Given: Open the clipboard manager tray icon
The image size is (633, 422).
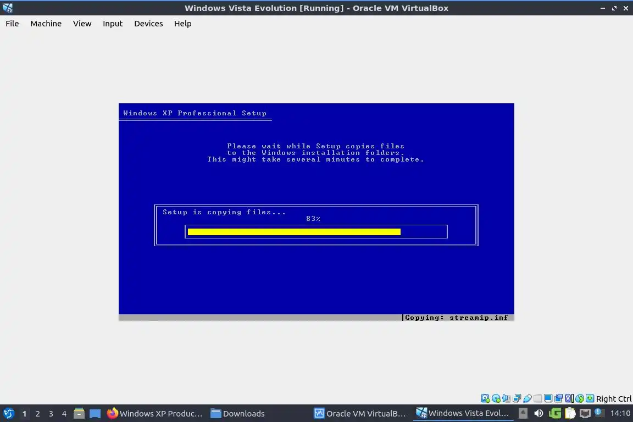Looking at the screenshot, I should pos(570,413).
